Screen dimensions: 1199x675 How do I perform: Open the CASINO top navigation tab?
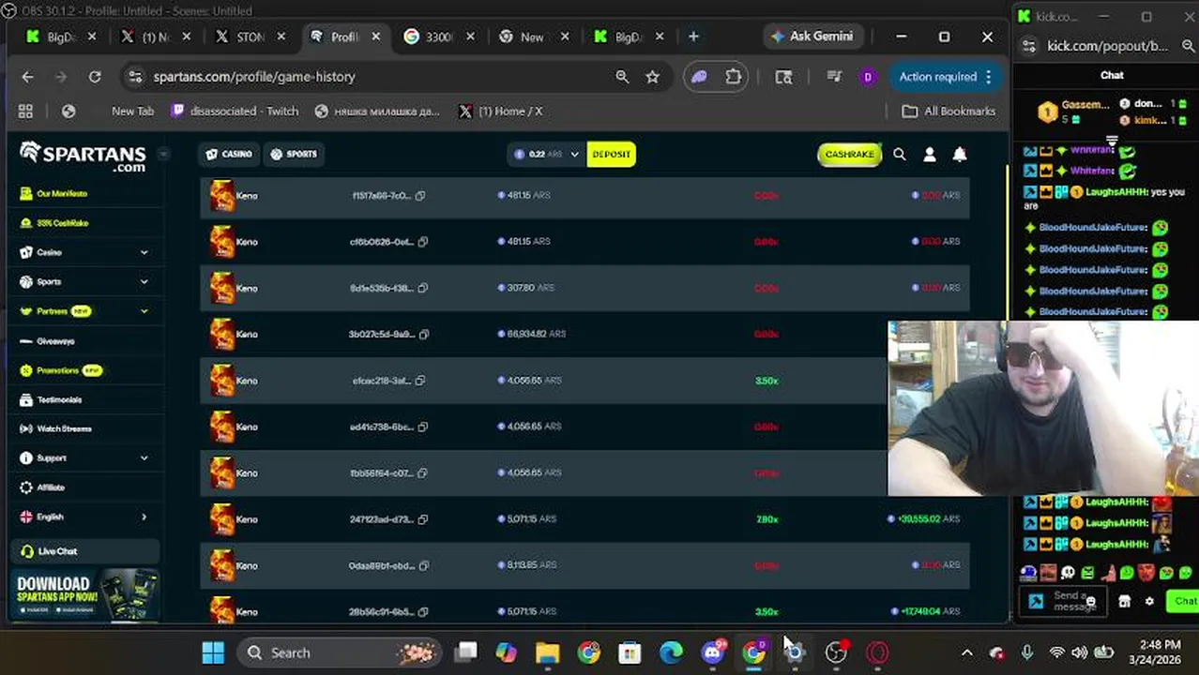(x=230, y=155)
